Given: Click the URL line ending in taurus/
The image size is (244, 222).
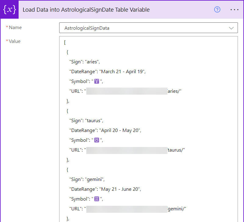Looking at the screenshot, I should tap(127, 150).
